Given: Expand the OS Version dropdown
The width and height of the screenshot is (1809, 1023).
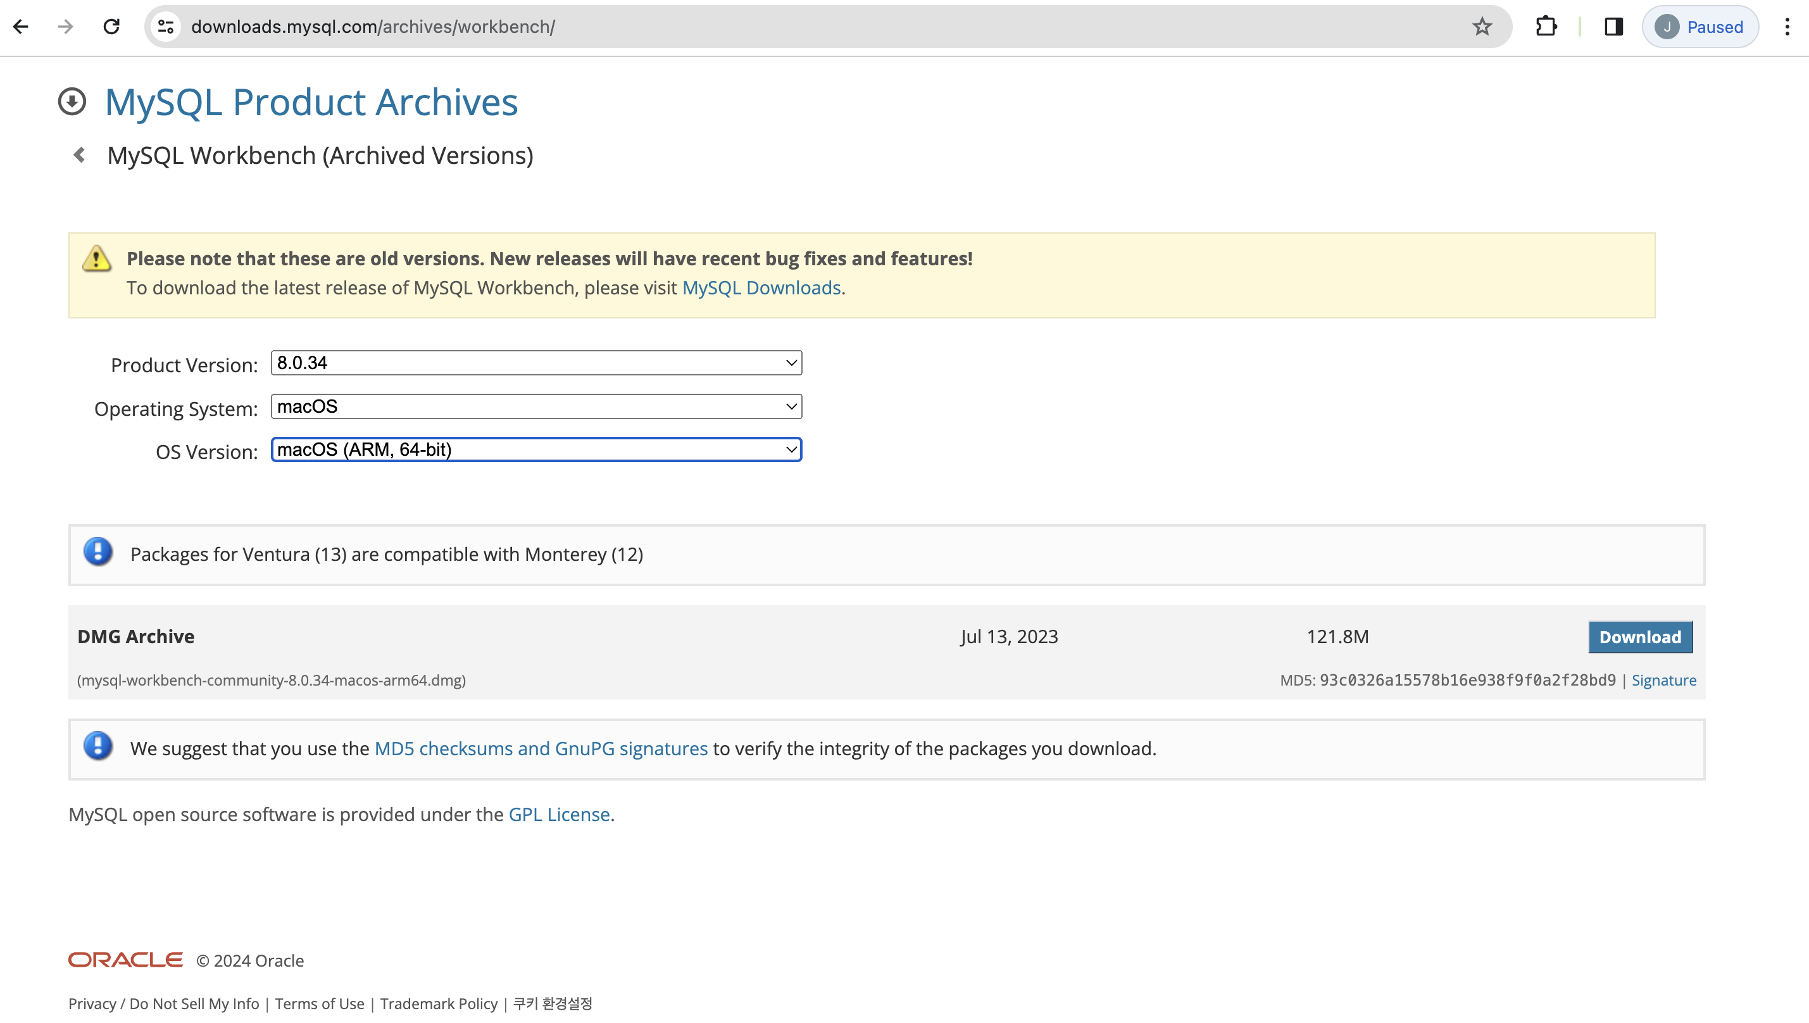Looking at the screenshot, I should point(536,449).
